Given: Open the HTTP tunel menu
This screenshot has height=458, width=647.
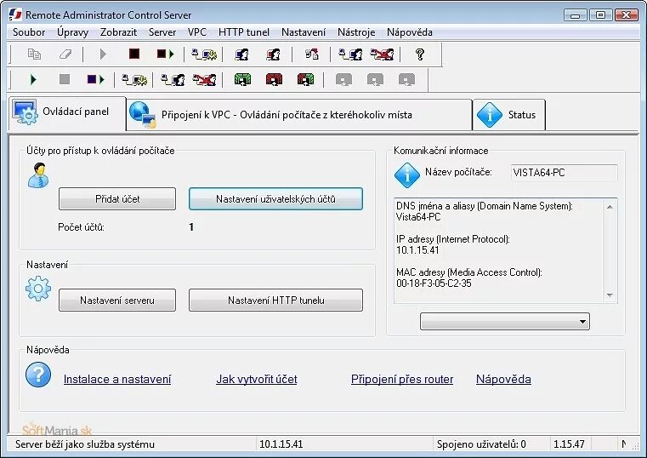Looking at the screenshot, I should pyautogui.click(x=244, y=32).
